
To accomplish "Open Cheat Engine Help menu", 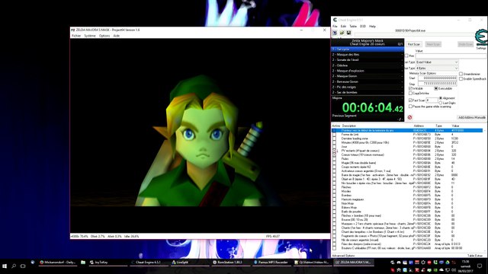I will pos(372,27).
